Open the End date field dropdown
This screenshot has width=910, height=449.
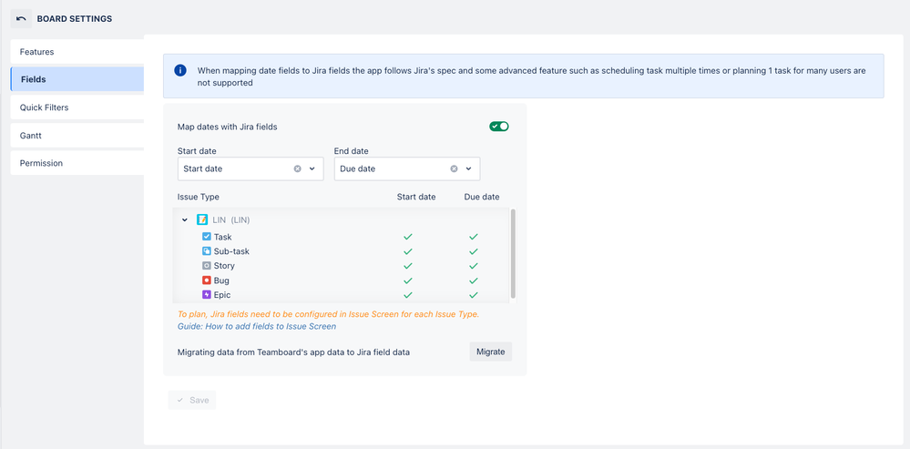[x=468, y=168]
